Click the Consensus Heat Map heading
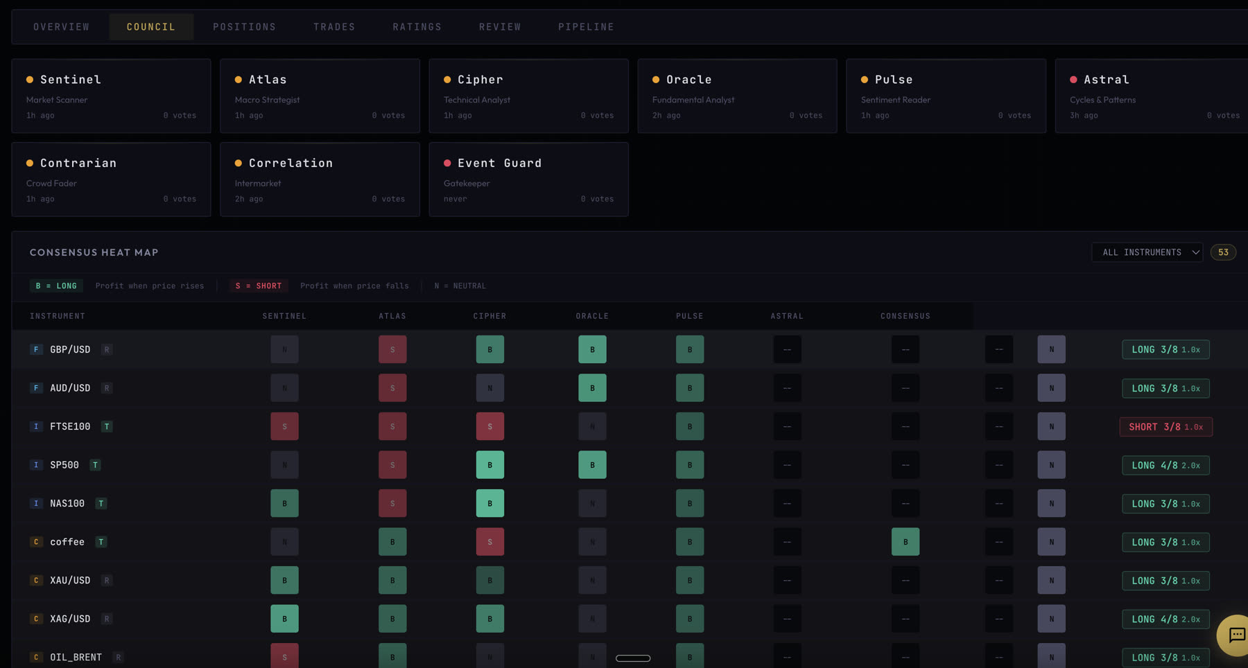Image resolution: width=1248 pixels, height=668 pixels. pos(94,252)
